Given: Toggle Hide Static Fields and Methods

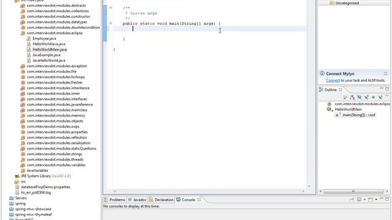Looking at the screenshot, I should (x=366, y=97).
